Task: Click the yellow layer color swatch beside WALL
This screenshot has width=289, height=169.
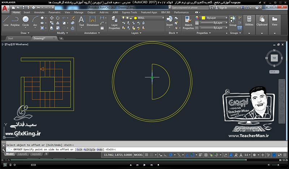Action: point(135,18)
